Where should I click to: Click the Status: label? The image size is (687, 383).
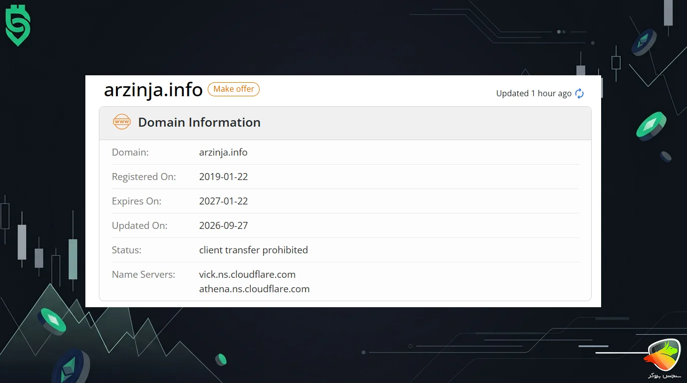click(127, 250)
